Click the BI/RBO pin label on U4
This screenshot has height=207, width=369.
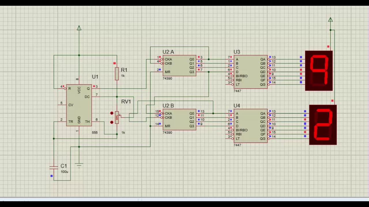click(242, 130)
